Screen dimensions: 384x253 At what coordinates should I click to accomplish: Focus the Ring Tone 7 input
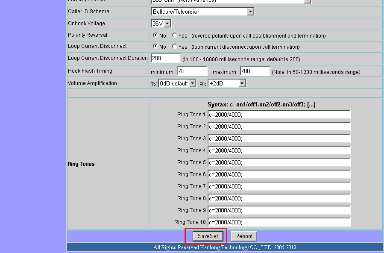pyautogui.click(x=279, y=186)
